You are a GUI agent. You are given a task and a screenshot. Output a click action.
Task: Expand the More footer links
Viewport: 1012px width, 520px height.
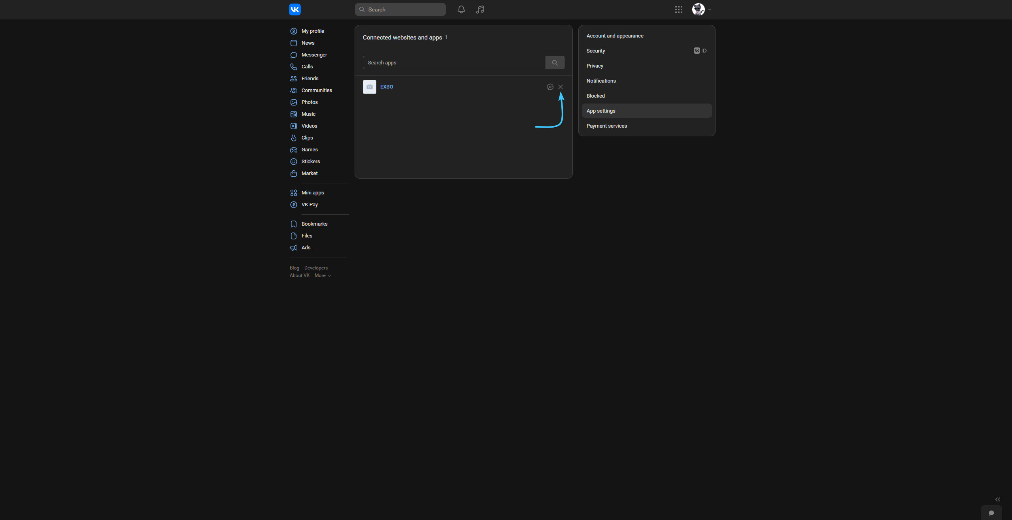[323, 276]
